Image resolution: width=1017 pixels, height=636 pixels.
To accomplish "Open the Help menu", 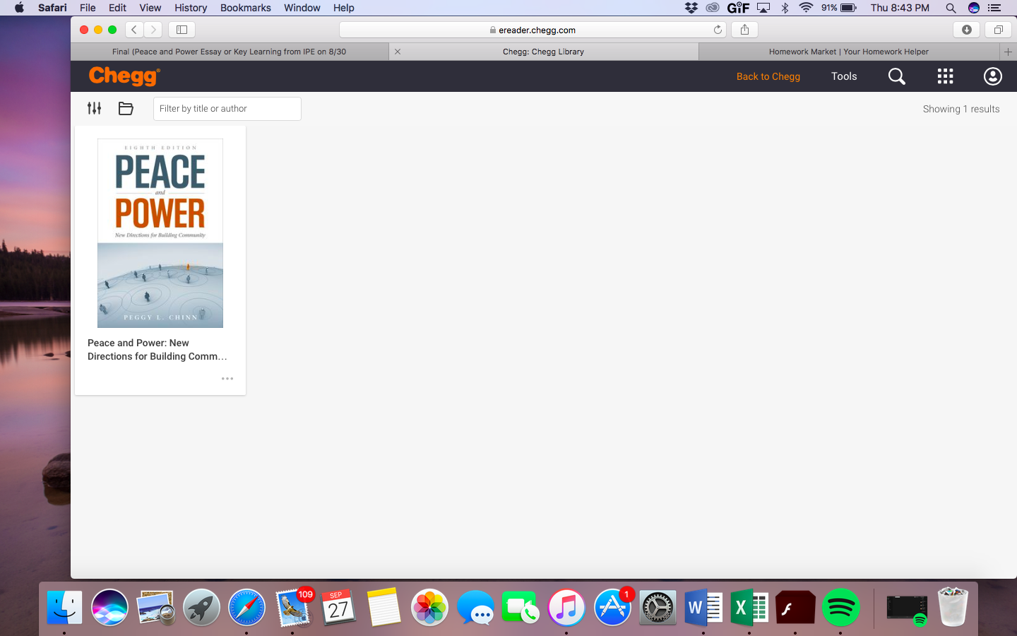I will (x=344, y=8).
